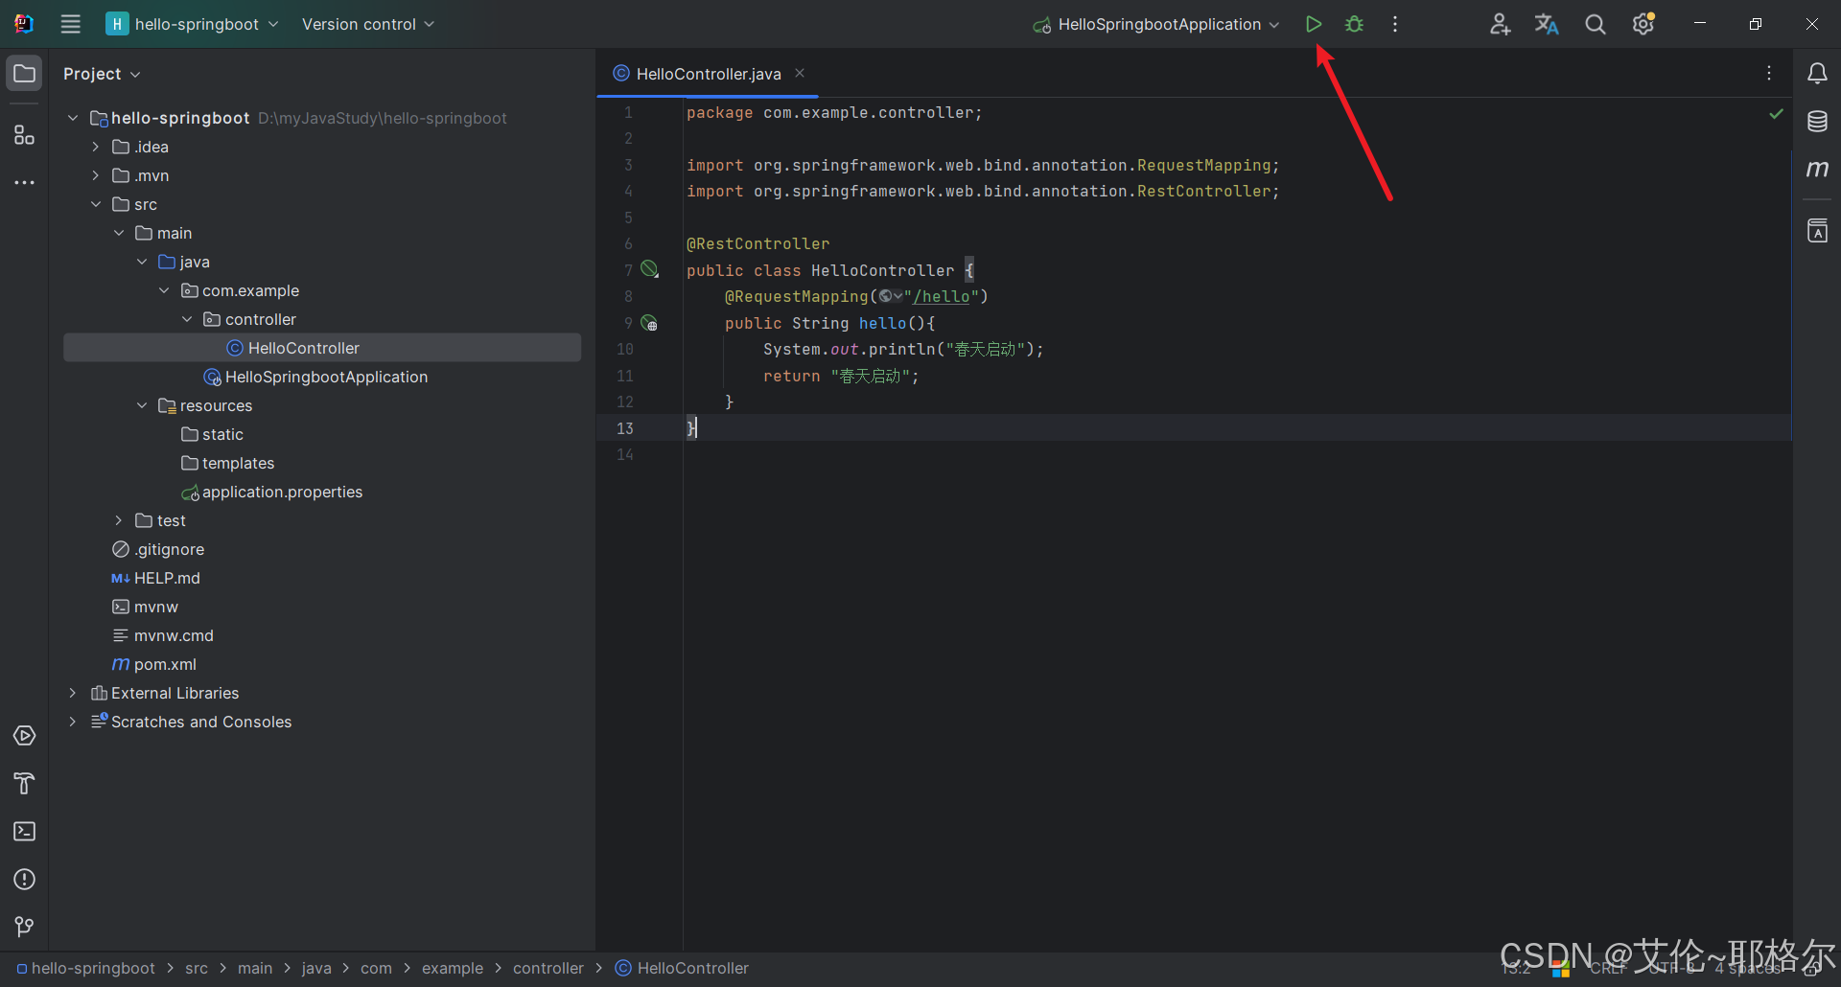Open the hello-springboot project dropdown
Image resolution: width=1841 pixels, height=987 pixels.
click(193, 24)
